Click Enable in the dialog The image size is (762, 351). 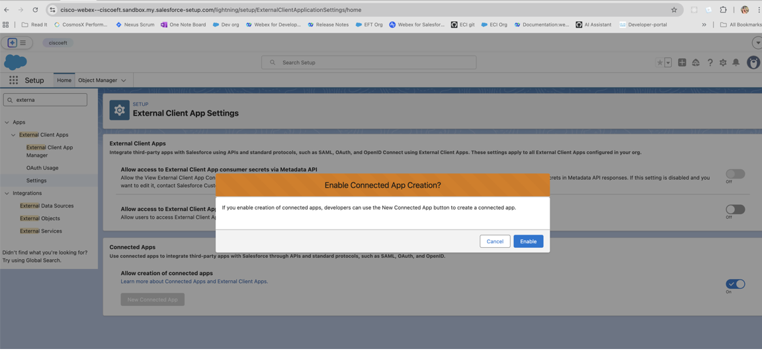point(529,241)
